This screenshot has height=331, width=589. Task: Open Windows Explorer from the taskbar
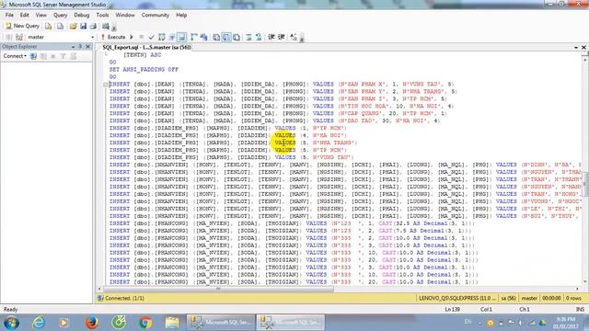tap(172, 323)
